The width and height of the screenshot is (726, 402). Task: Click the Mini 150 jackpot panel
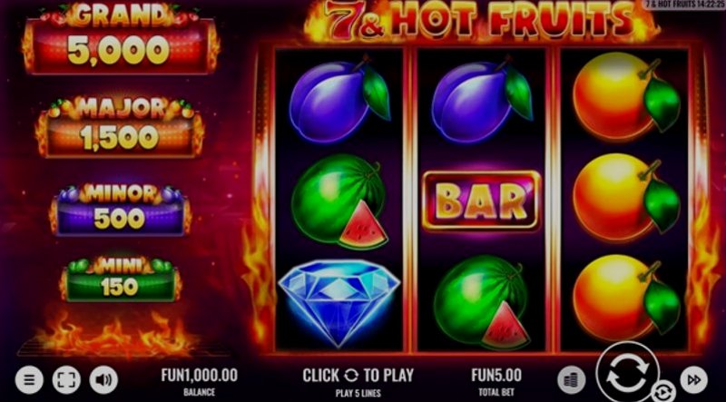click(121, 279)
